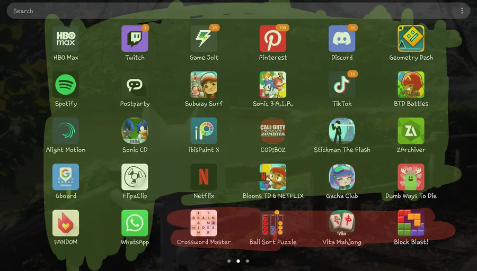This screenshot has width=477, height=271.
Task: Tap the app drawer Search field
Action: [238, 11]
